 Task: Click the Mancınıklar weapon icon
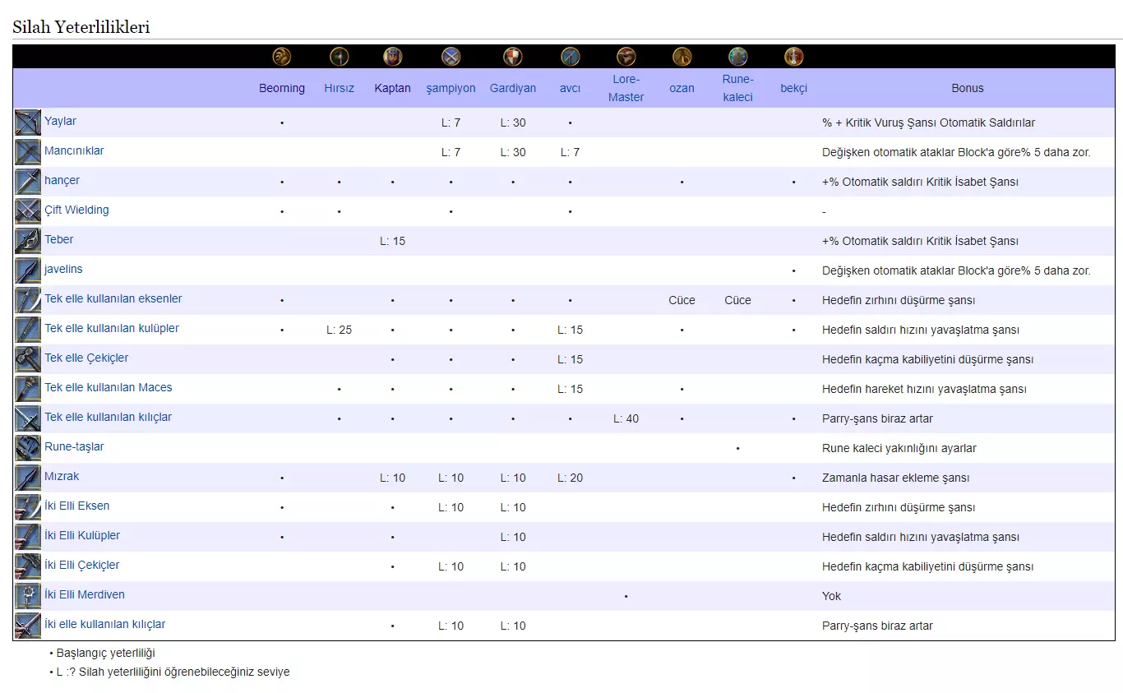[28, 152]
